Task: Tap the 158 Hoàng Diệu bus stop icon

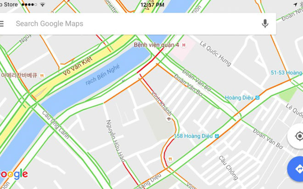Action: (217, 136)
